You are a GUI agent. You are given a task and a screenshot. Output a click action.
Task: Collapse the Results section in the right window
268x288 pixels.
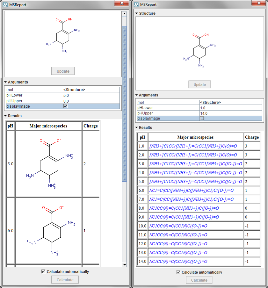pyautogui.click(x=137, y=128)
